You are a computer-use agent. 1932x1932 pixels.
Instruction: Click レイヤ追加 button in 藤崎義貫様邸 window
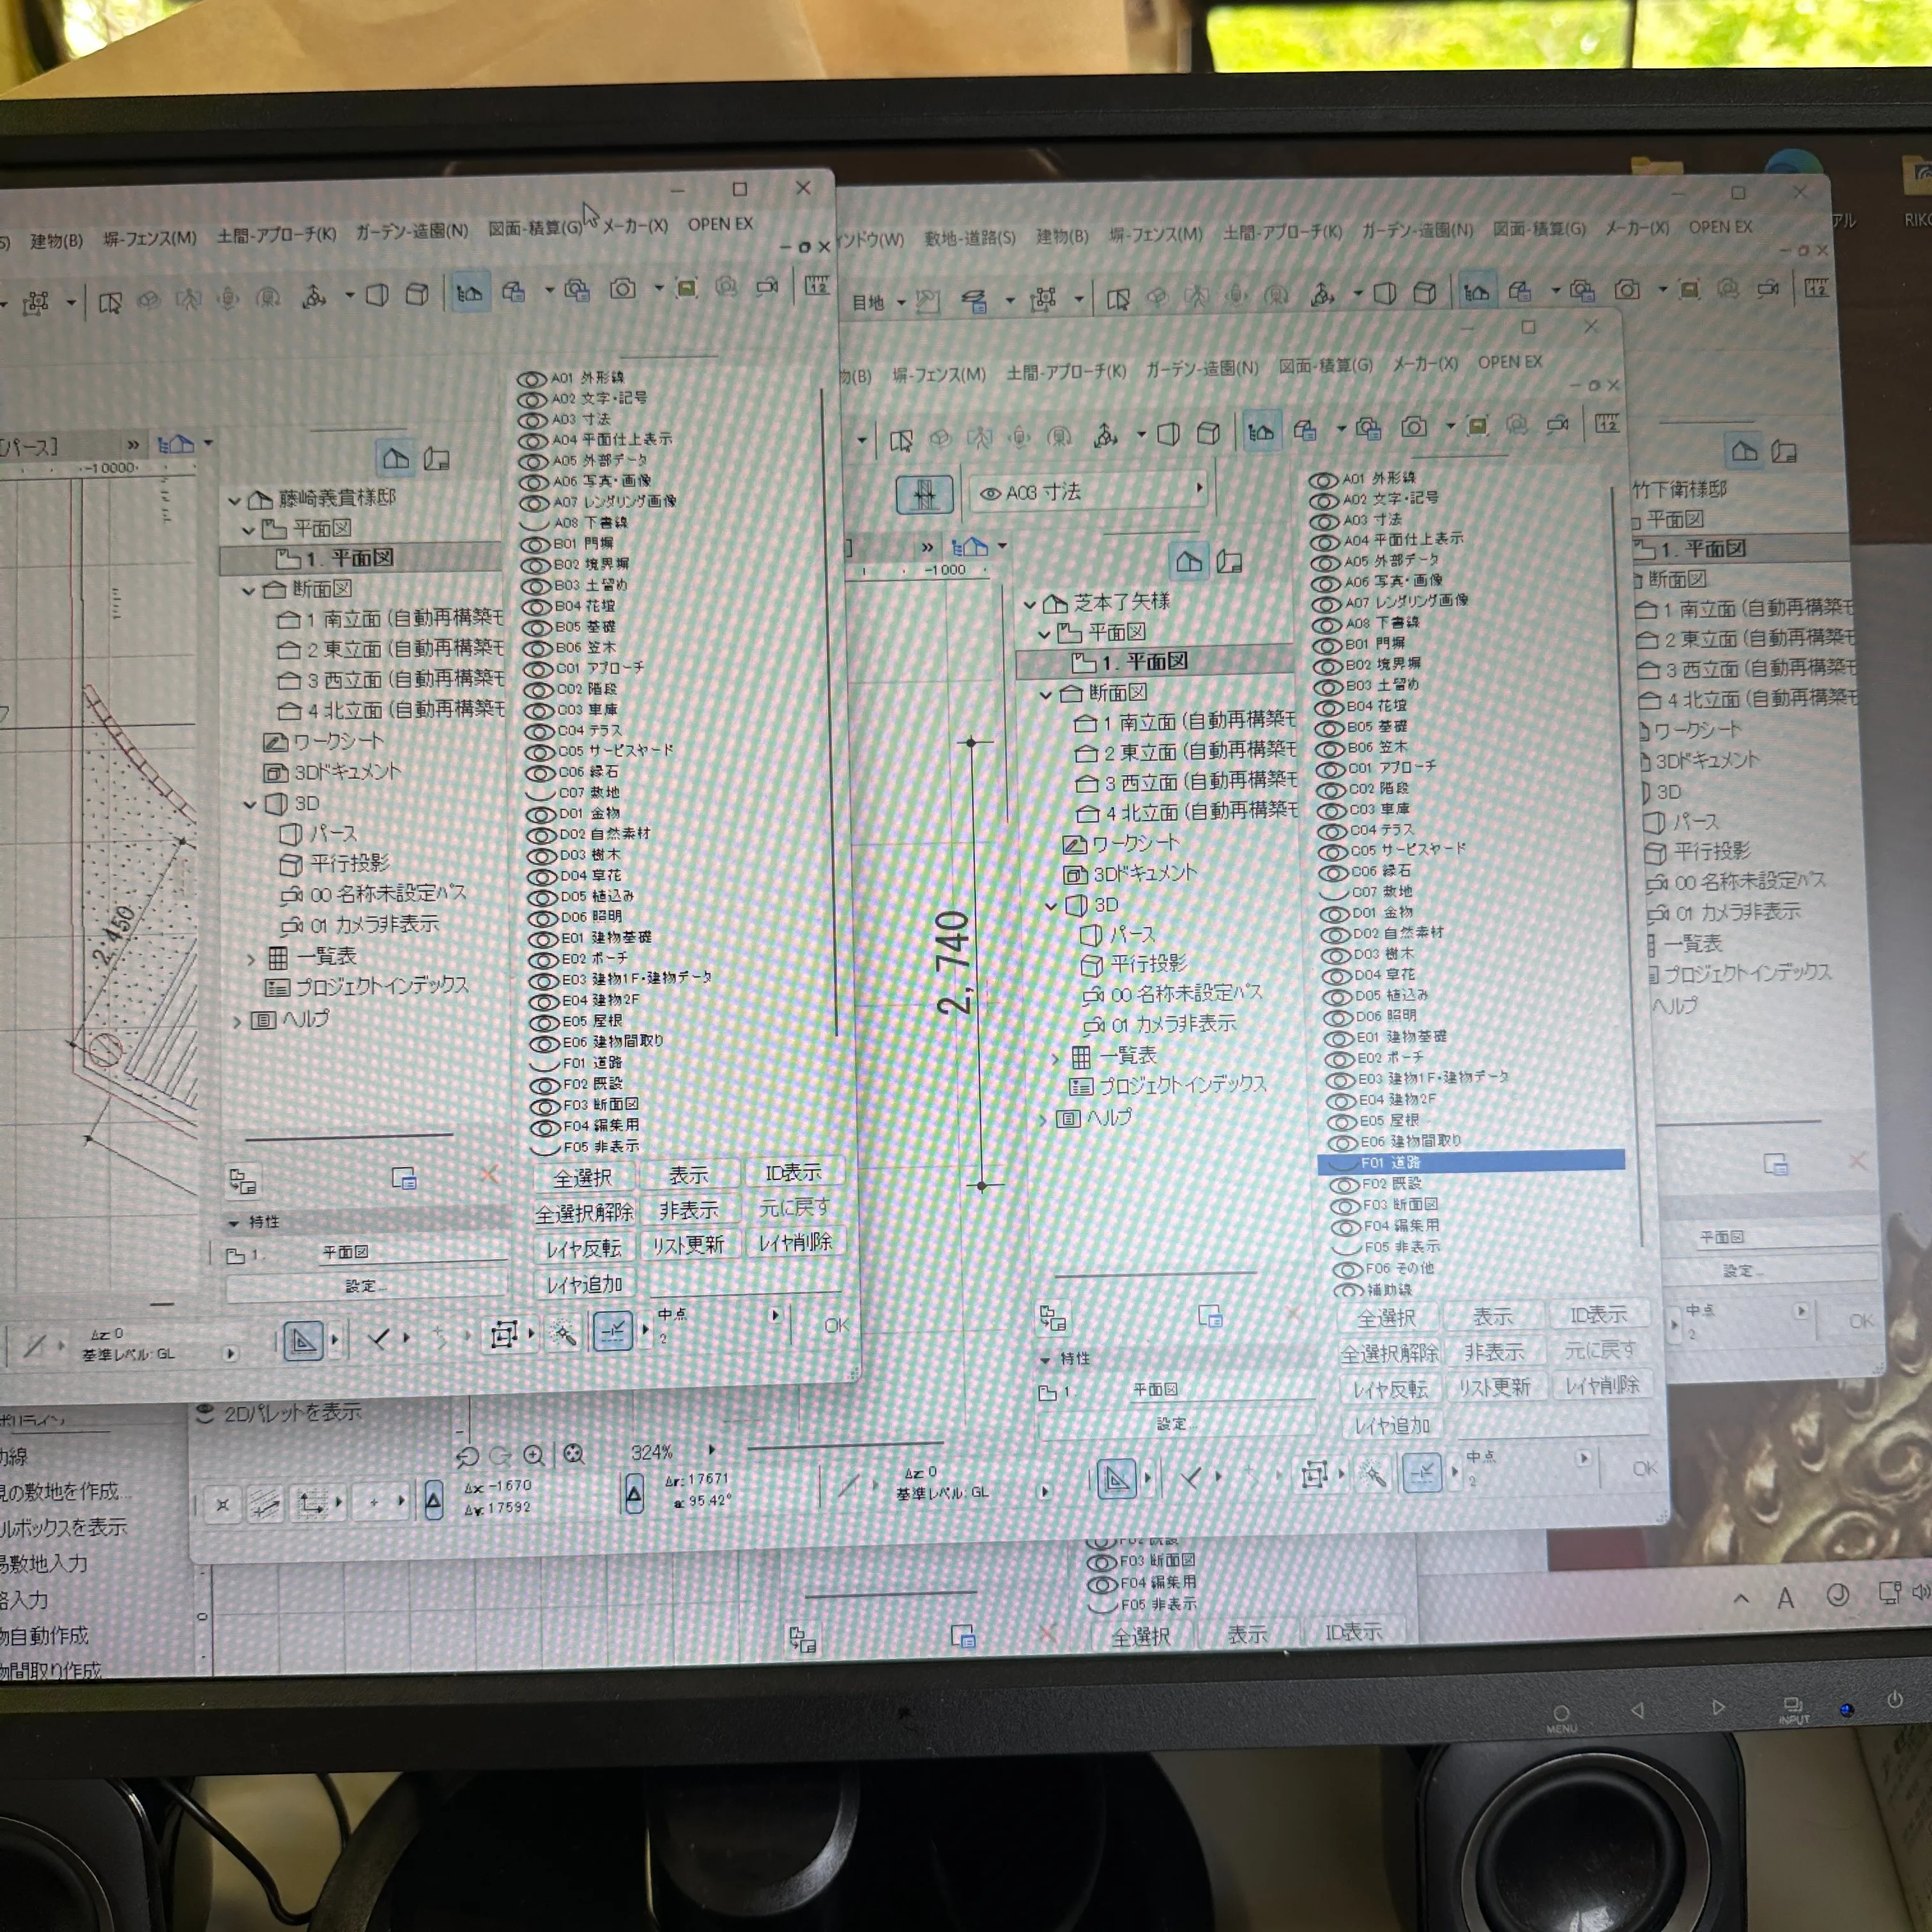point(584,1285)
